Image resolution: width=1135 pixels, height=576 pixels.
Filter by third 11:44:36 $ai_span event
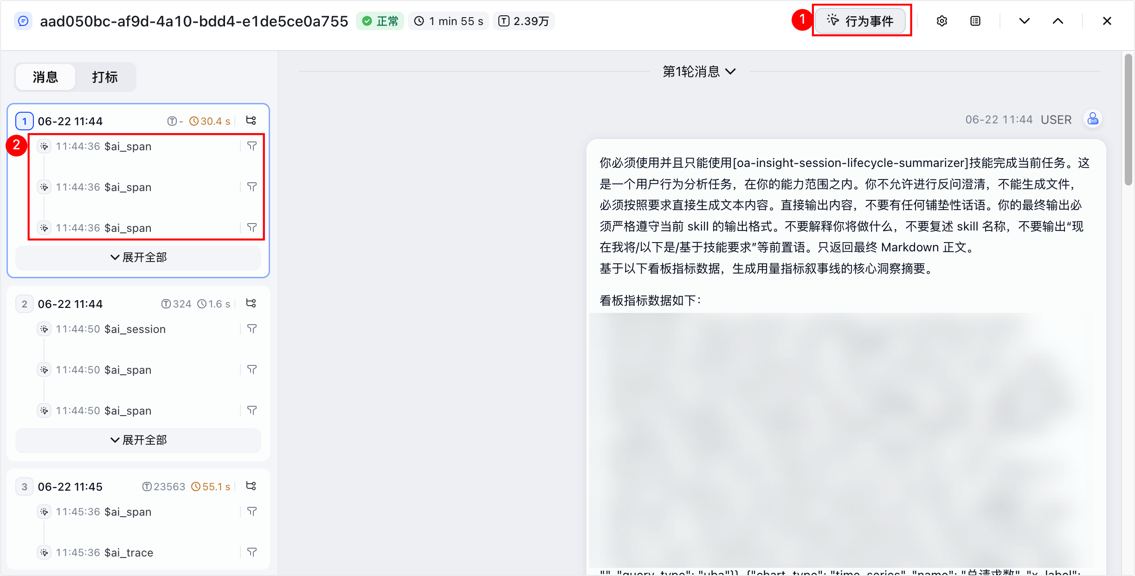252,228
